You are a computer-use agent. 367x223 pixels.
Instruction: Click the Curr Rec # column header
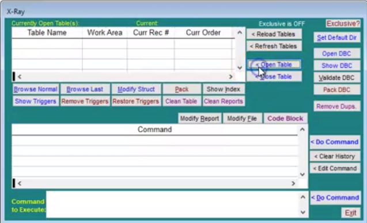coord(151,33)
